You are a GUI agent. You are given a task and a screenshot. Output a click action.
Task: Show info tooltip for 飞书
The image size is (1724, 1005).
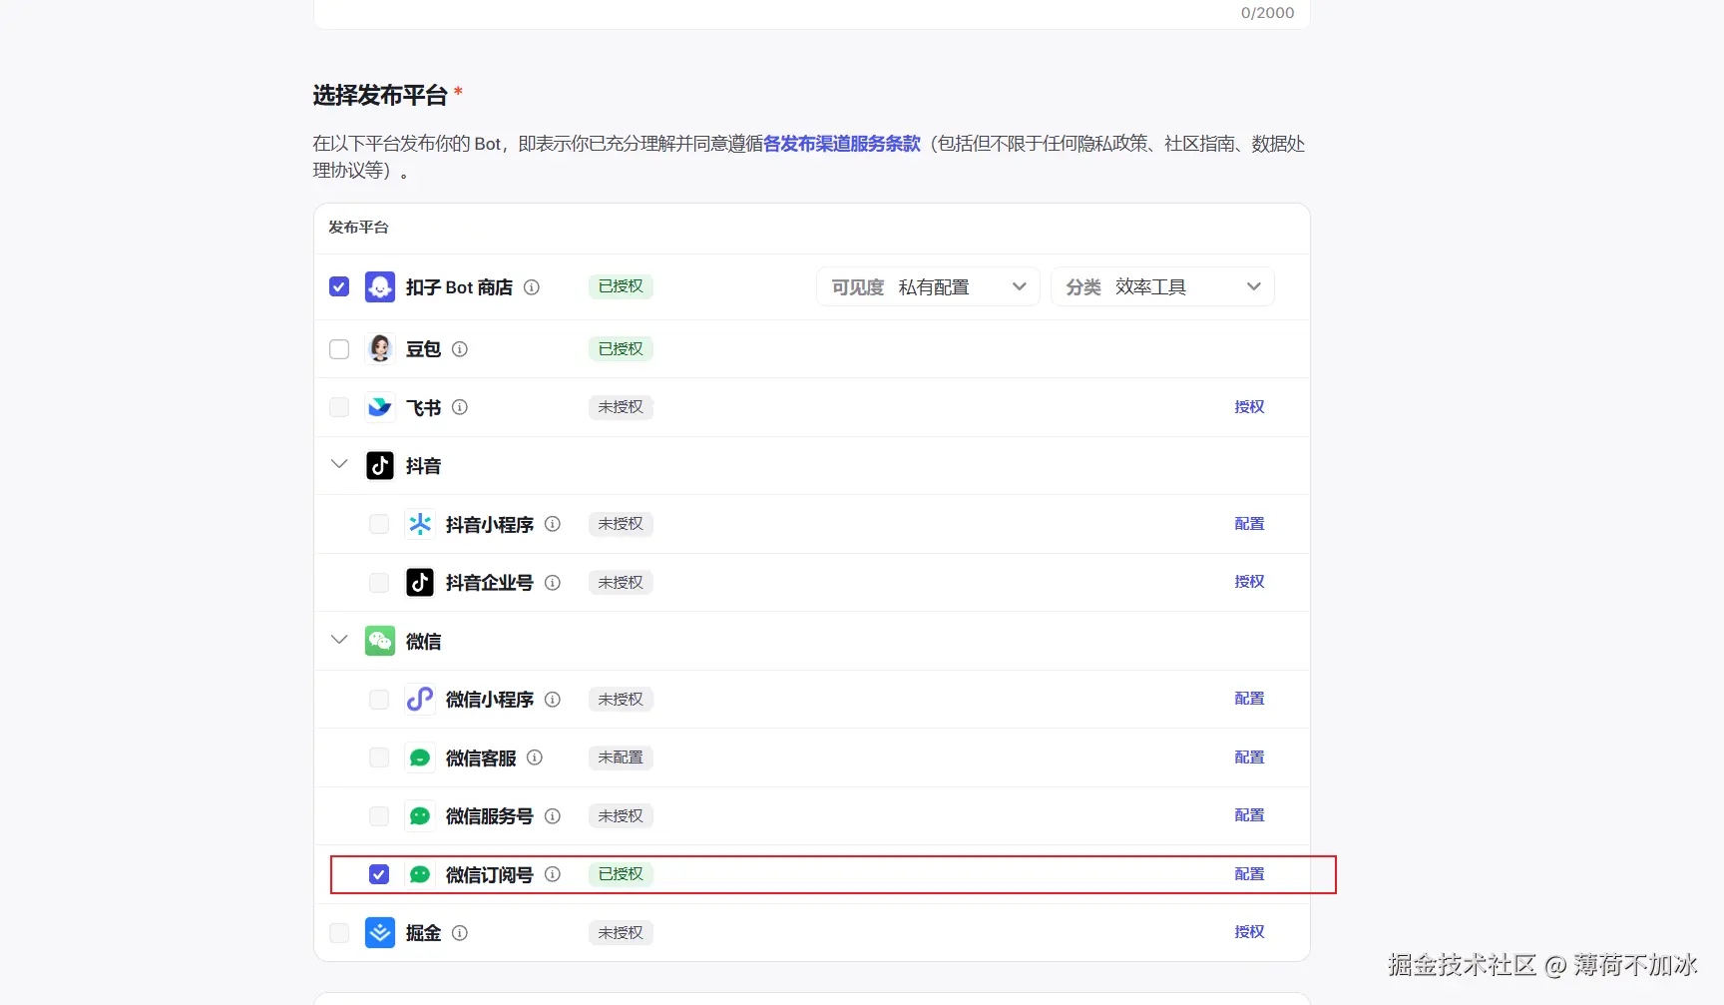pyautogui.click(x=460, y=407)
